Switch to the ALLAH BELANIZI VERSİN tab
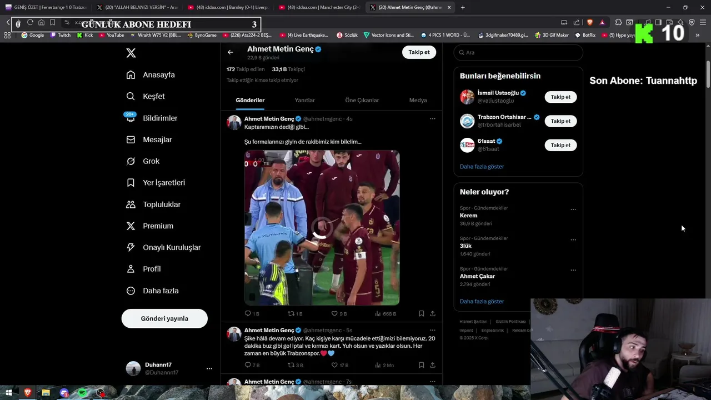Image resolution: width=711 pixels, height=400 pixels. point(136,7)
